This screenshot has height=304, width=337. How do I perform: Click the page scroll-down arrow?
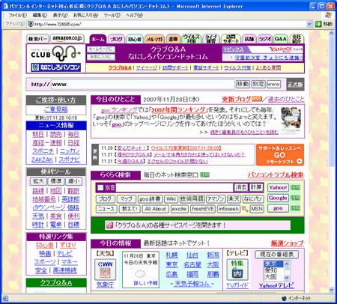click(x=332, y=290)
